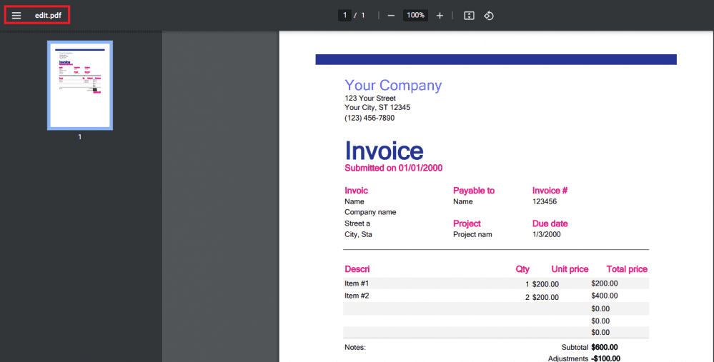Click the page label under the thumbnail
714x362 pixels.
79,137
